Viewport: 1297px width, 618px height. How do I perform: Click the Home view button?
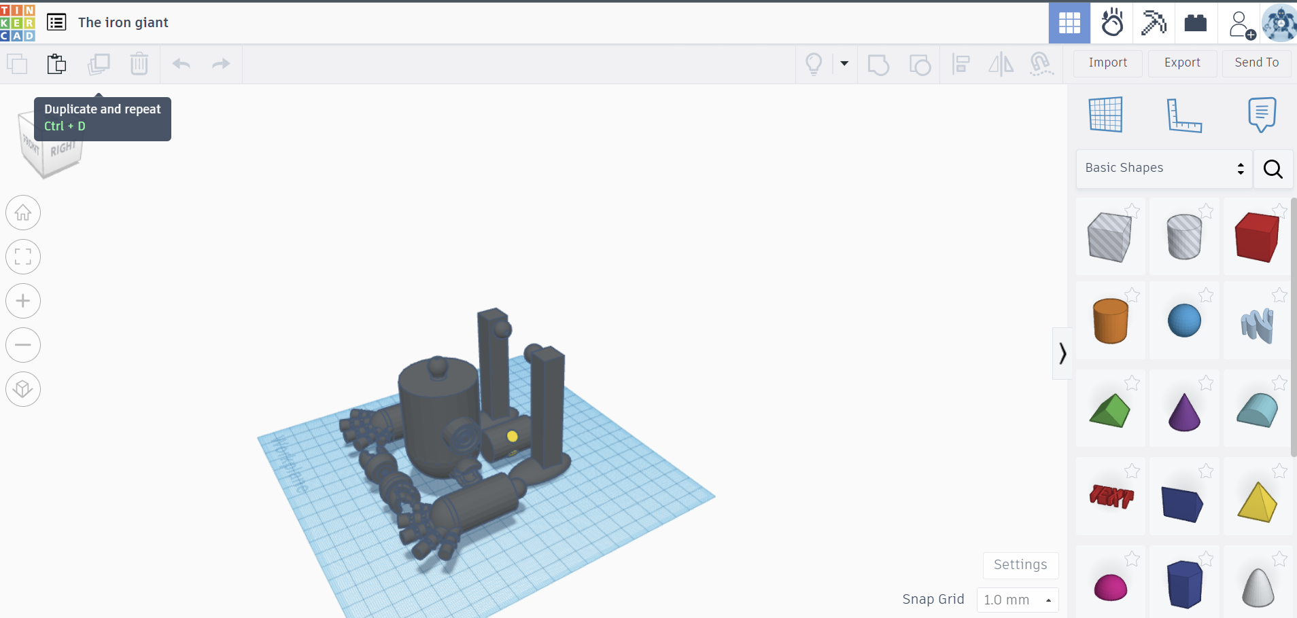23,213
